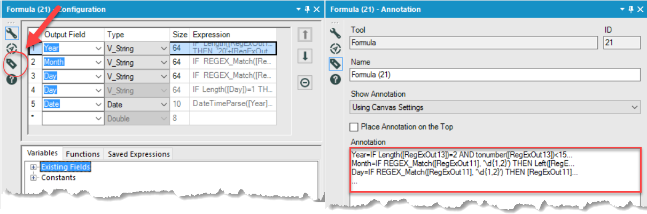Click the wrench icon in Configuration panel
Screen dimensions: 647x214
12,34
